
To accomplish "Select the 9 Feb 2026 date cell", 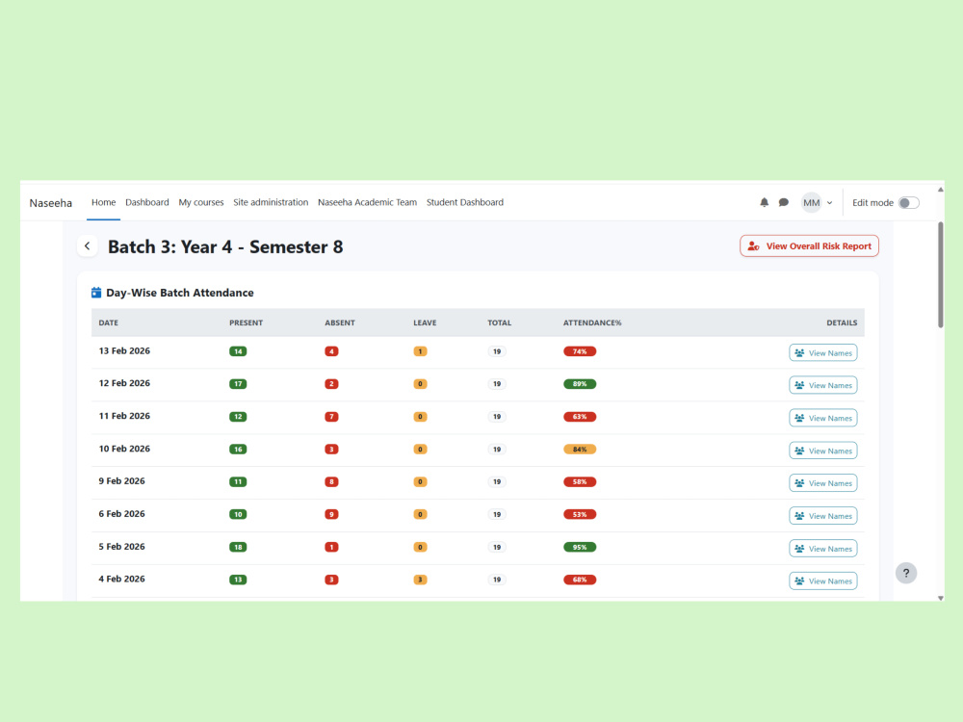I will pos(121,480).
